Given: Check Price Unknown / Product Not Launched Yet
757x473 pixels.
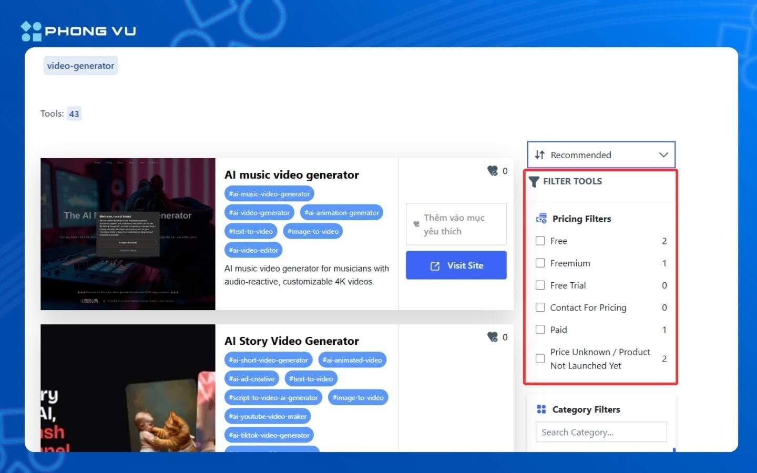Looking at the screenshot, I should 540,358.
